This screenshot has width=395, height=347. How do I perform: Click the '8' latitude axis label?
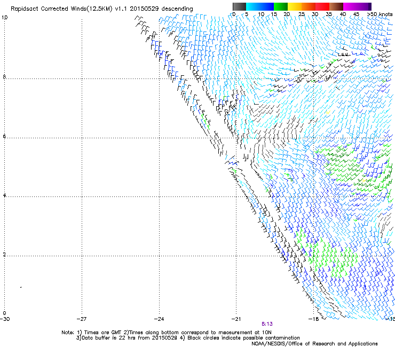4,77
